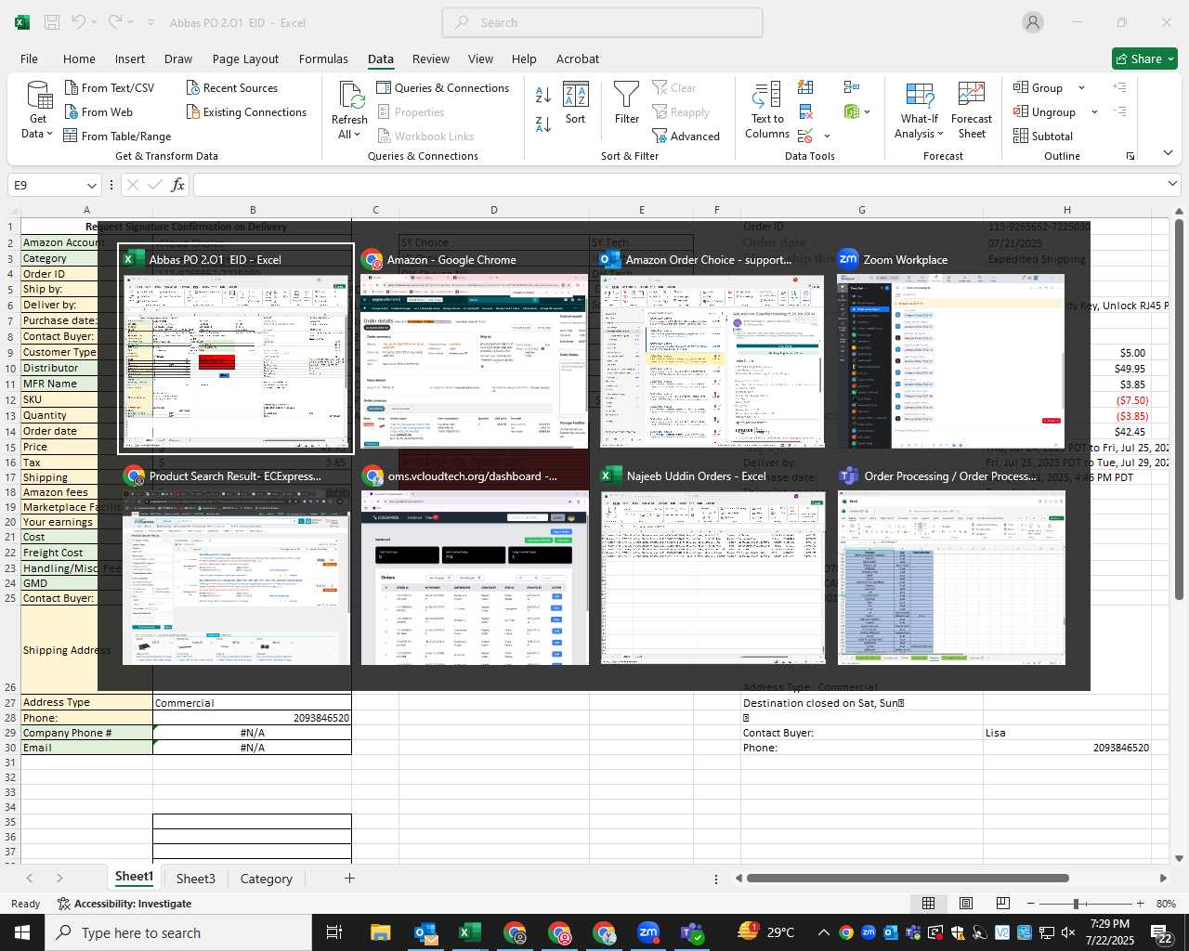
Task: Open Existing Connections
Action: [x=246, y=111]
